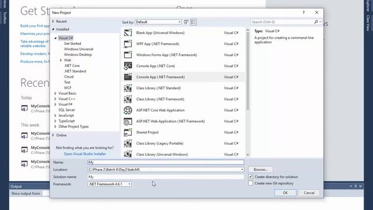Switch template list to small icons view
The height and width of the screenshot is (210, 373).
(186, 22)
